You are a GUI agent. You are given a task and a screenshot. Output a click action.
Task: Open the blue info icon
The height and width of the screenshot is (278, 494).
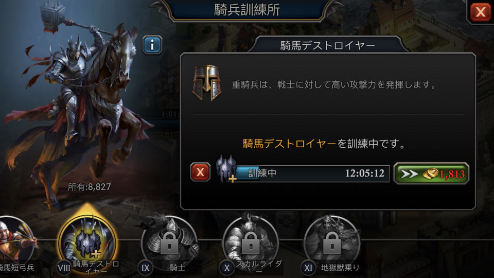point(152,45)
